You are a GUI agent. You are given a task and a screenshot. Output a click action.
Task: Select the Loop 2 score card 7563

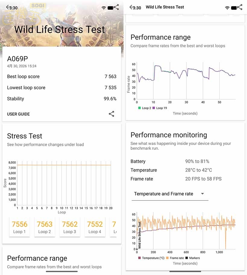45,227
